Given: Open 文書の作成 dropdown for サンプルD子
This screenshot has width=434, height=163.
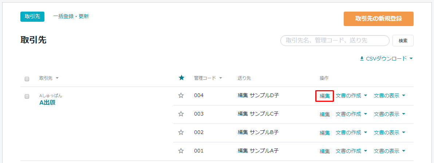Looking at the screenshot, I should [x=351, y=96].
